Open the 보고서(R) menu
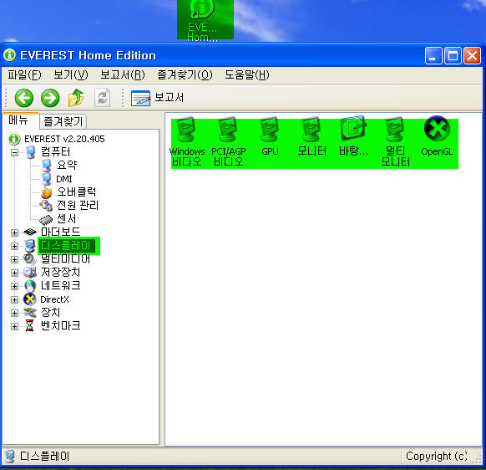The image size is (486, 470). coord(123,74)
